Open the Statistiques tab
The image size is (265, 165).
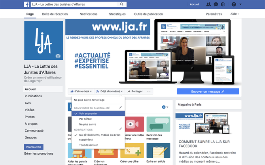[117, 14]
